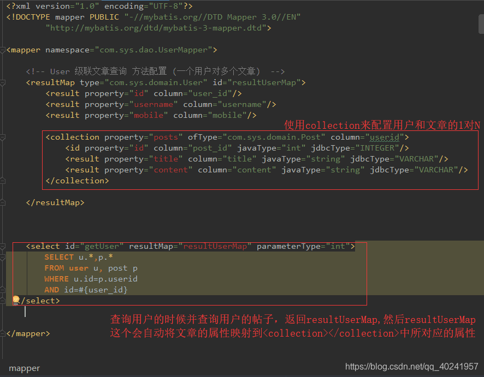Viewport: 484px width, 377px height.
Task: Click the XML comment starting with User
Action: [x=155, y=71]
